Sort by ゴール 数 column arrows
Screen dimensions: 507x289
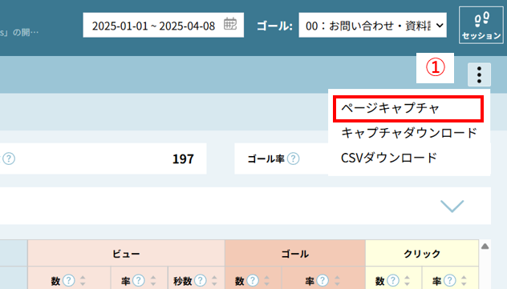coord(267,281)
